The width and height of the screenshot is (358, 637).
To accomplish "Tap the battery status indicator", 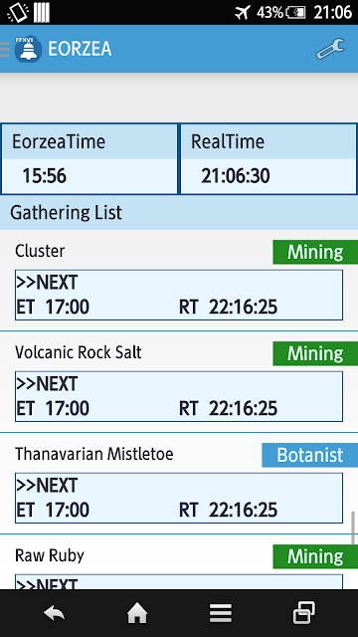I will click(x=295, y=13).
